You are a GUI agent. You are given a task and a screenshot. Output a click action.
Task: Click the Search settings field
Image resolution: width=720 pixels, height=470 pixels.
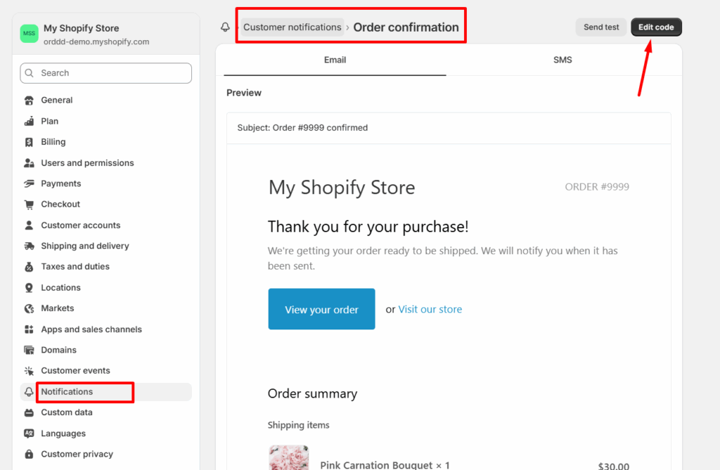[x=106, y=73]
